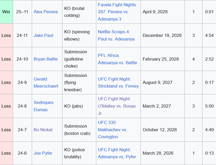Select the KO (jabs) method text
Viewport: 216px width, 165px height.
tap(74, 106)
